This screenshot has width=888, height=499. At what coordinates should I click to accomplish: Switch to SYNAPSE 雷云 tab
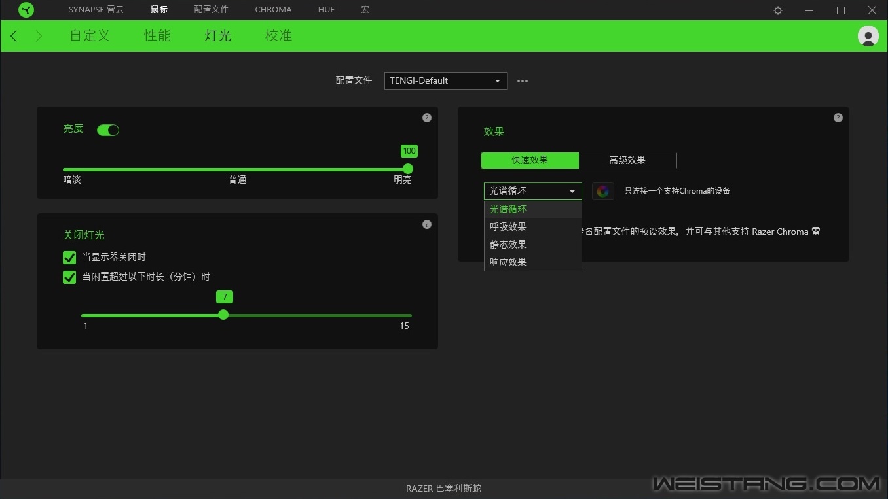click(x=96, y=10)
